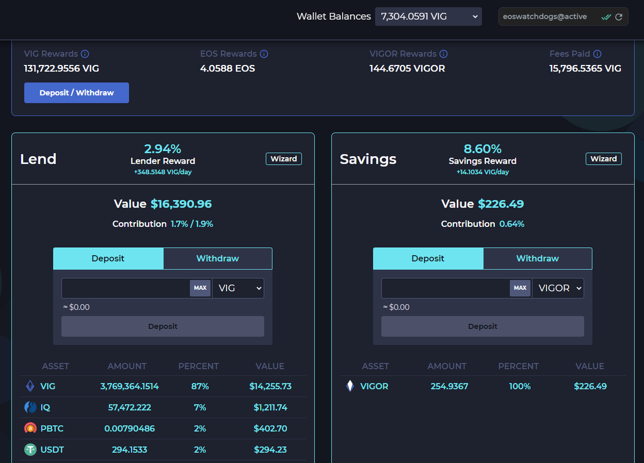Viewport: 644px width, 463px height.
Task: Click the info icon beside VIGOR Rewards
Action: click(443, 54)
